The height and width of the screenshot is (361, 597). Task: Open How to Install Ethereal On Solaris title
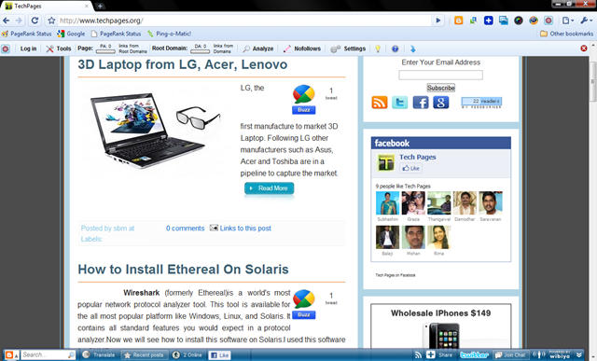183,270
